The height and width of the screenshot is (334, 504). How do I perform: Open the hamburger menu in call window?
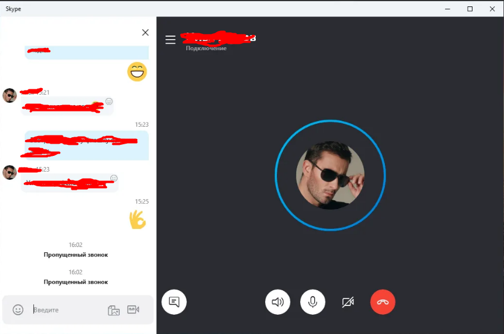tap(171, 40)
